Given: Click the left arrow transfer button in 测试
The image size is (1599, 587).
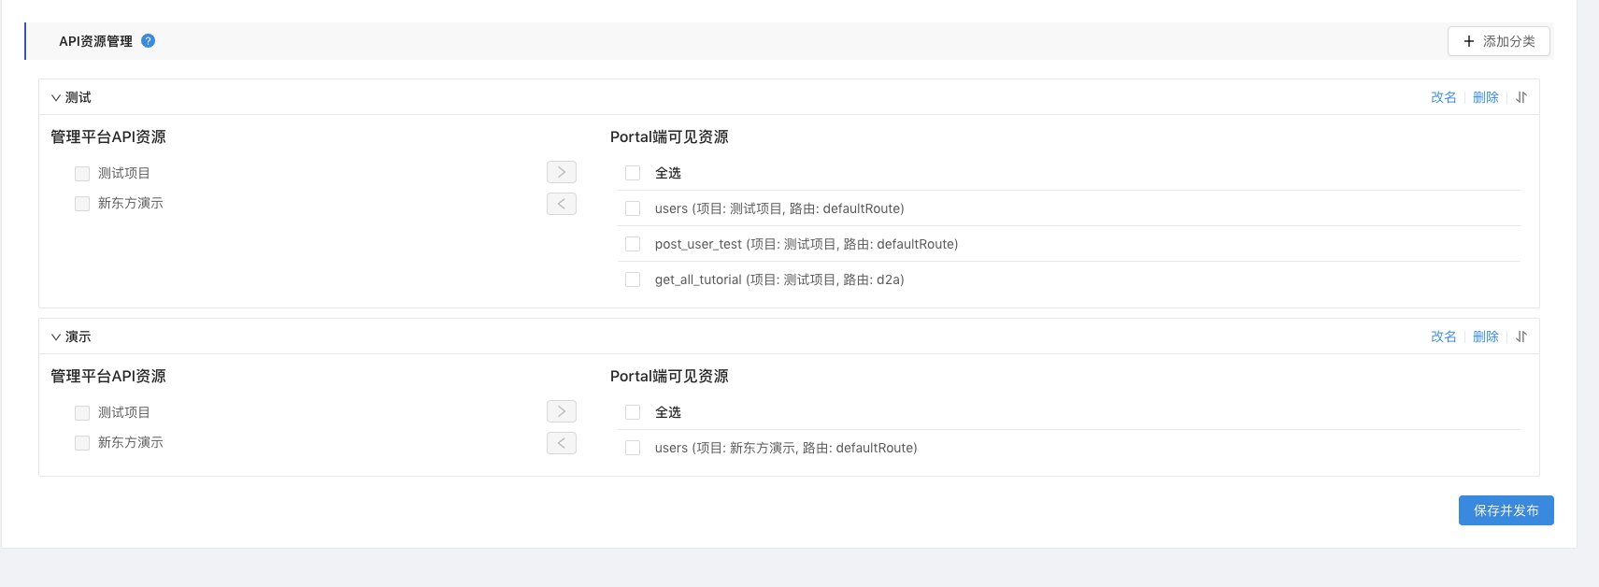Looking at the screenshot, I should 562,204.
